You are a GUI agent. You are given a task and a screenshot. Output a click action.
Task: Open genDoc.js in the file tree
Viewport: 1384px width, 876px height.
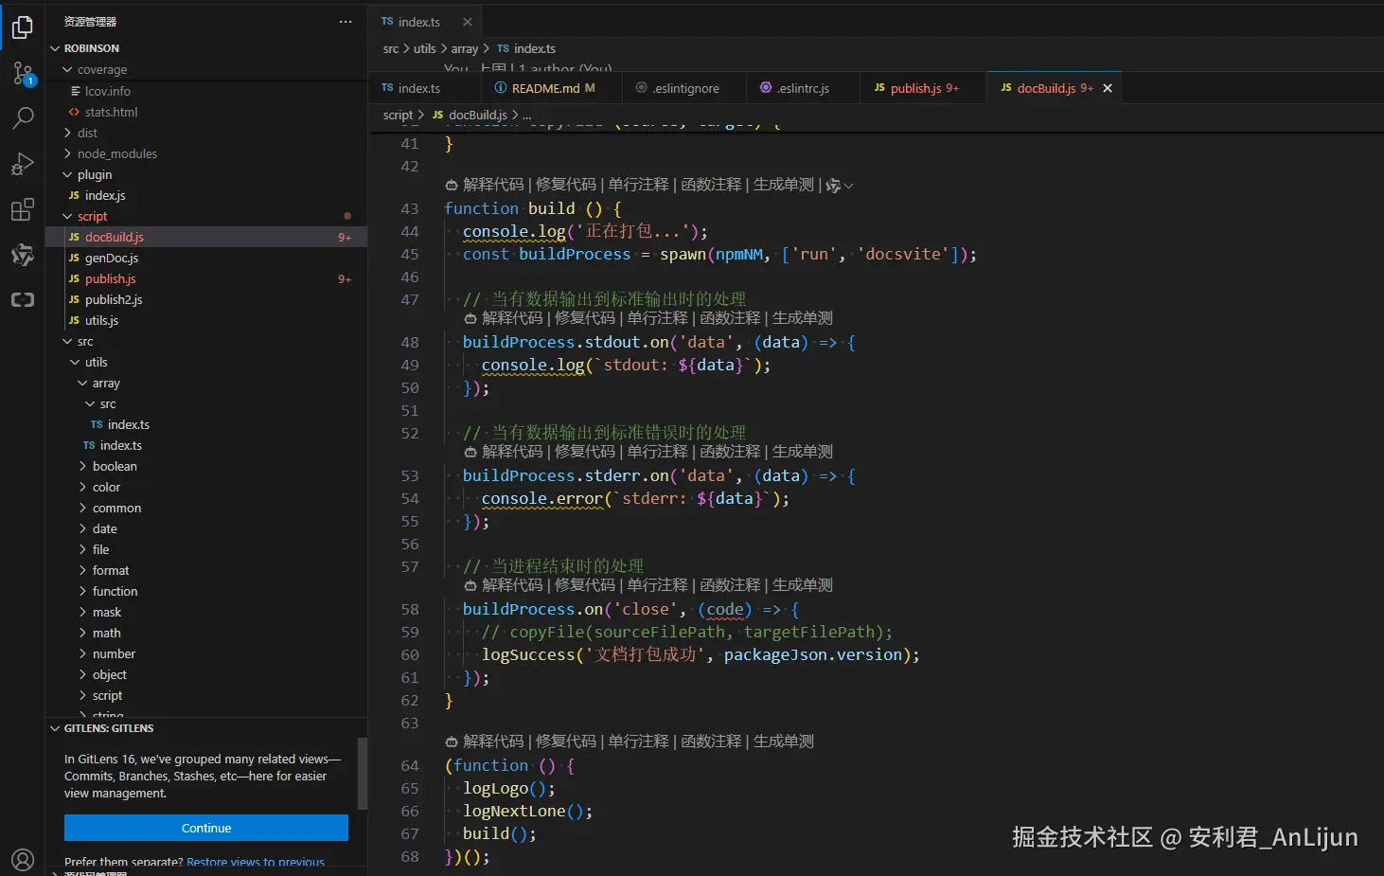(112, 258)
